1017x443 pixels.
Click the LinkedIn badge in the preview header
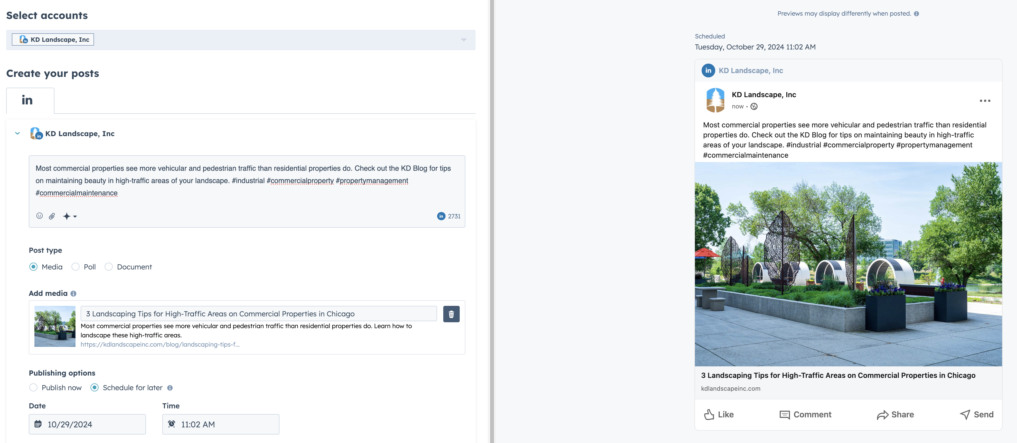[x=708, y=71]
